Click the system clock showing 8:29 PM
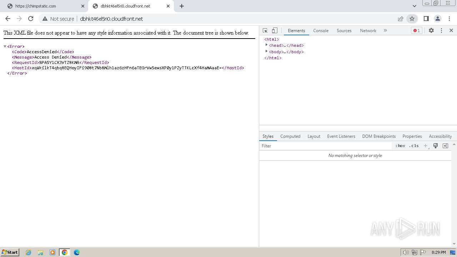This screenshot has width=457, height=257. pyautogui.click(x=438, y=252)
